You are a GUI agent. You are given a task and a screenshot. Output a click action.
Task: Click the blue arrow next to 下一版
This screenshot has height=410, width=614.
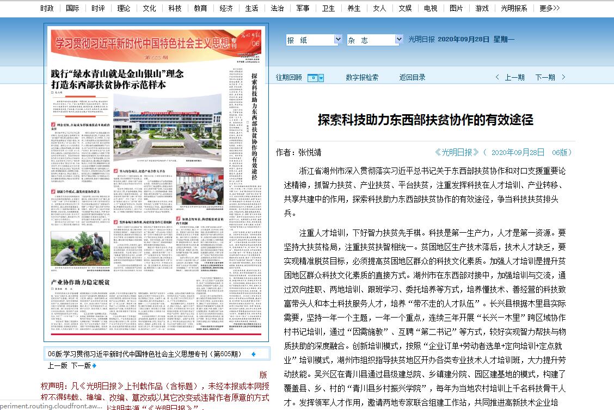pos(94,366)
